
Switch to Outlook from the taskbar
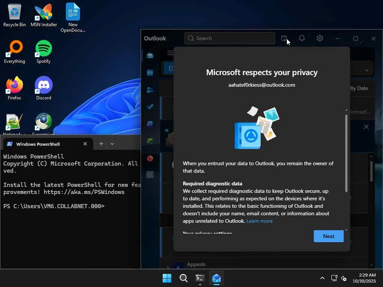click(217, 278)
